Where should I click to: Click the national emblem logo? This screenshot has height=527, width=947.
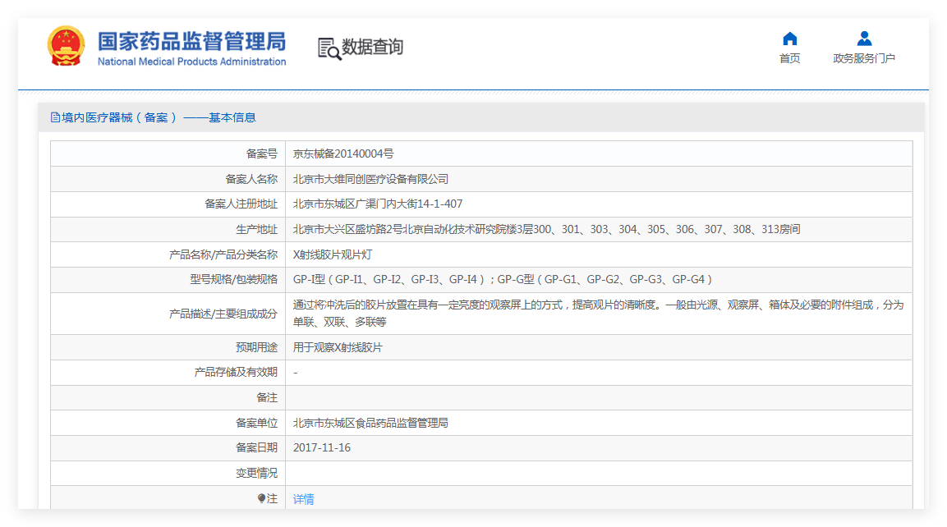66,47
